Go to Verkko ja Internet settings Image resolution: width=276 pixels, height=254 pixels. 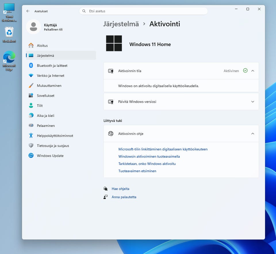pyautogui.click(x=61, y=76)
